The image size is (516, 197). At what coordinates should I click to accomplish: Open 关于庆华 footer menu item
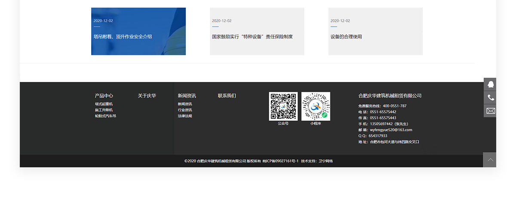(147, 96)
